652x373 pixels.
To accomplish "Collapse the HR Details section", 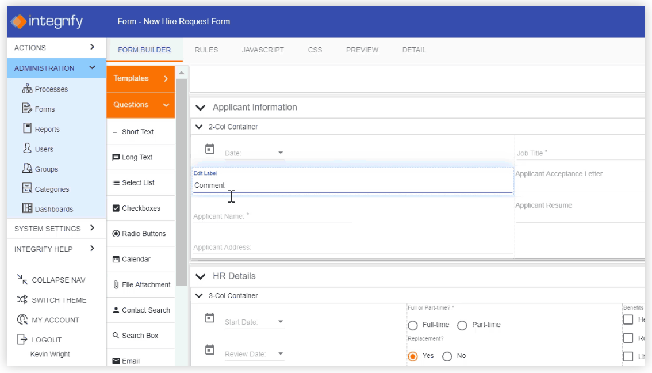I will tap(200, 276).
